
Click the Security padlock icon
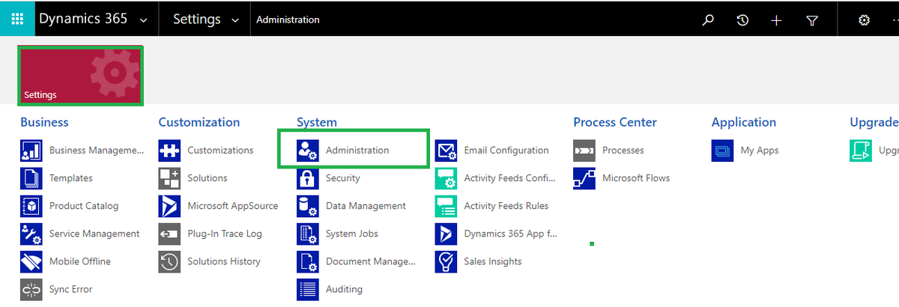tap(308, 178)
